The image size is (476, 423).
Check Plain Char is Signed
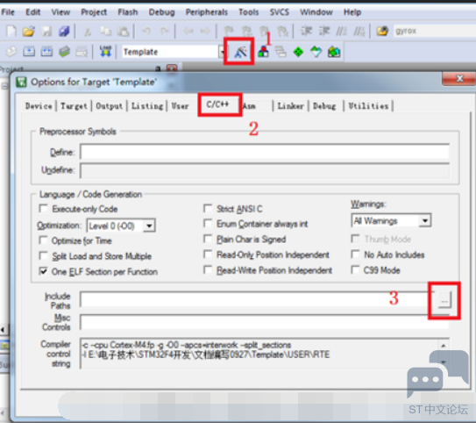pyautogui.click(x=208, y=239)
